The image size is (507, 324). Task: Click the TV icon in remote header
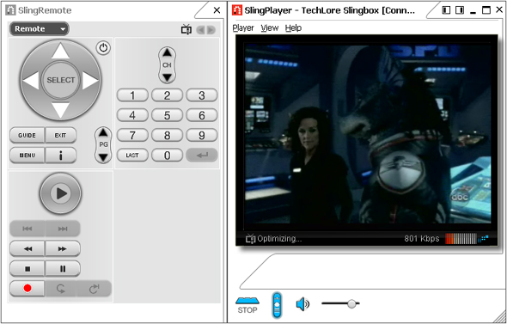186,29
